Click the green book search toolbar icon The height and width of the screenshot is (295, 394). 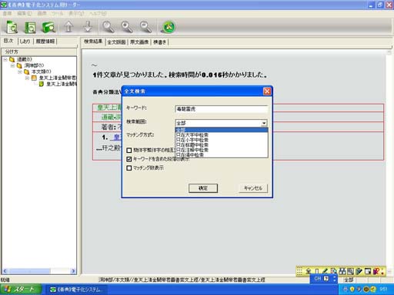[30, 27]
